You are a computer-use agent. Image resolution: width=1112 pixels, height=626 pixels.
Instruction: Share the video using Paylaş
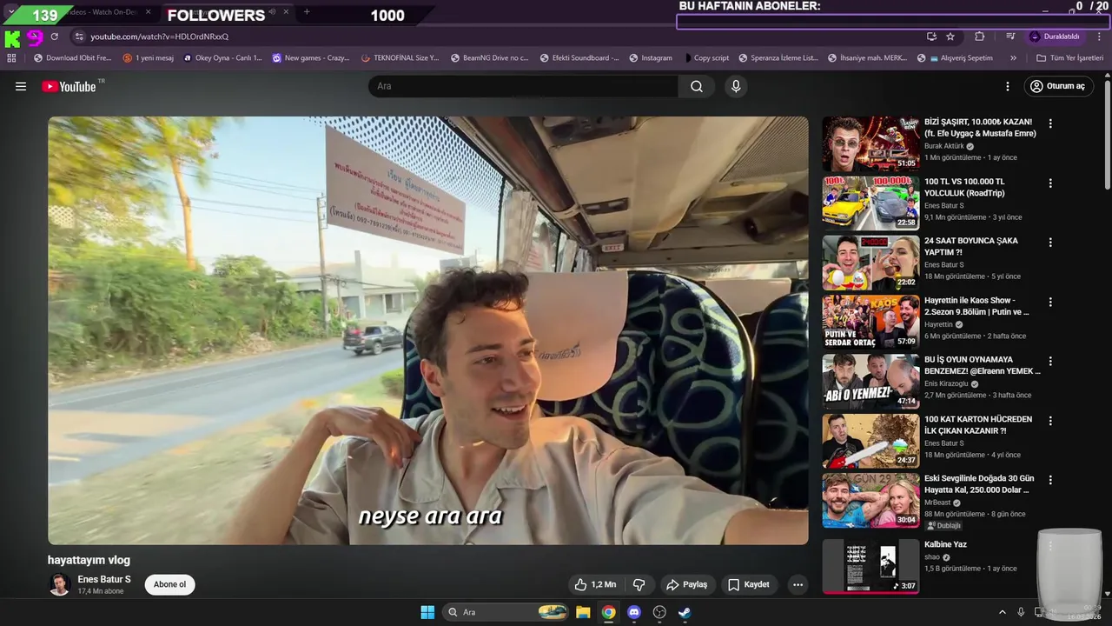pos(686,584)
